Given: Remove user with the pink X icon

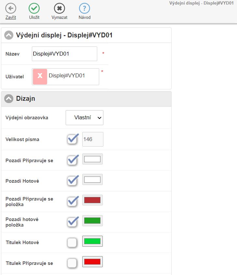Looking at the screenshot, I should pos(40,76).
